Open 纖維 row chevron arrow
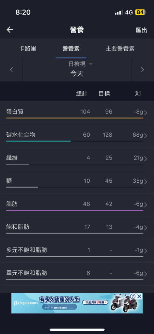This screenshot has width=154, height=334. pyautogui.click(x=146, y=159)
